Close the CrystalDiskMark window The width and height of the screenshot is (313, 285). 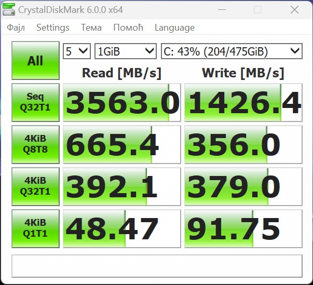(294, 9)
